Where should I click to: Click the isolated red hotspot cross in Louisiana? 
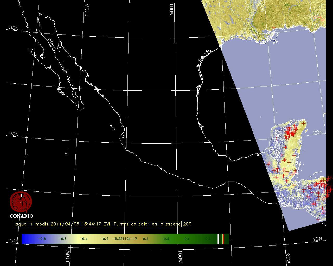pos(274,28)
